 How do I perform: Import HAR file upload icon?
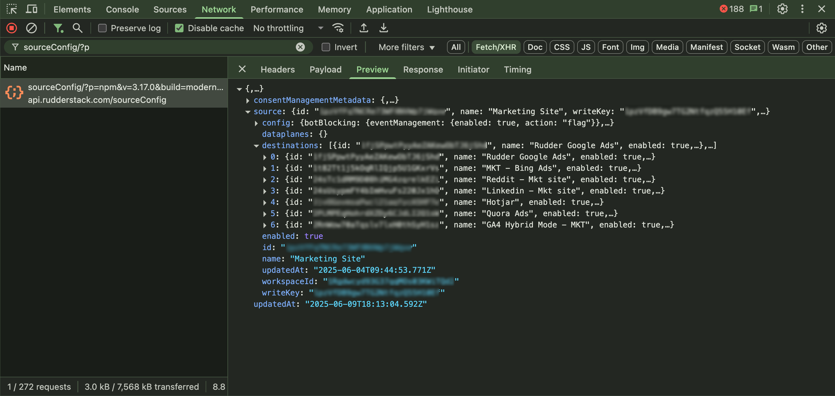(364, 28)
